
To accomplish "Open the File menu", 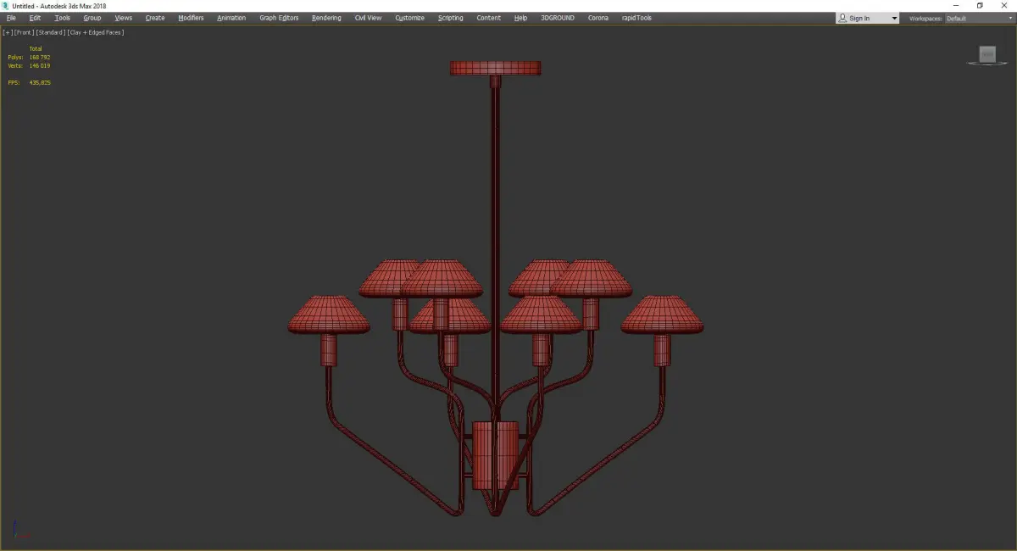I will point(11,18).
